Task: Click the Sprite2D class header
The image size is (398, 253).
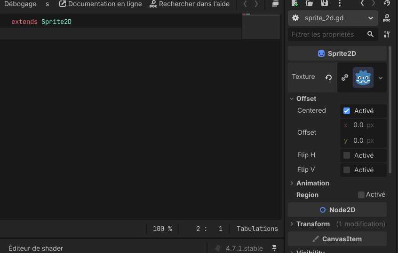Action: click(337, 54)
